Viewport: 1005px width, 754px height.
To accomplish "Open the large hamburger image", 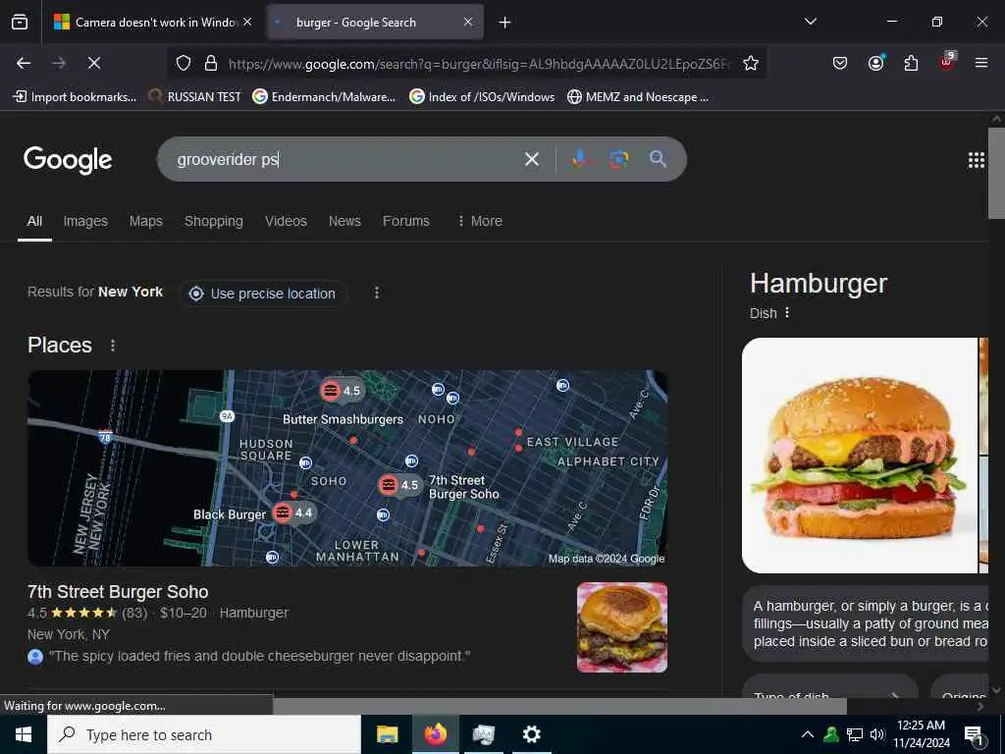I will pos(860,456).
